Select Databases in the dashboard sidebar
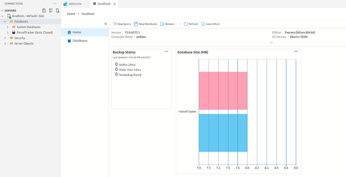 coord(80,41)
